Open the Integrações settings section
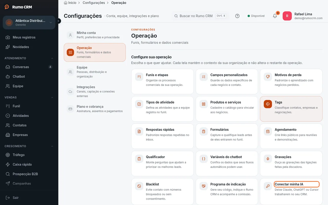Viewport: 328px width, 205px height. click(95, 91)
